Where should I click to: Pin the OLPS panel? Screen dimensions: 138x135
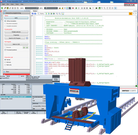click(x=27, y=11)
